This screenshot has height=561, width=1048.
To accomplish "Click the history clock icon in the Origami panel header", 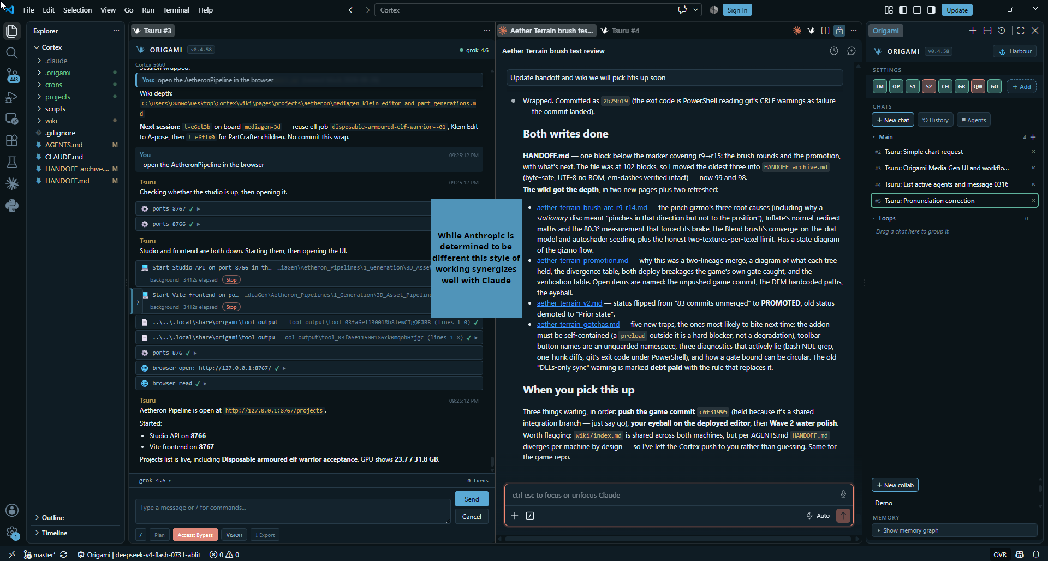I will click(1002, 31).
